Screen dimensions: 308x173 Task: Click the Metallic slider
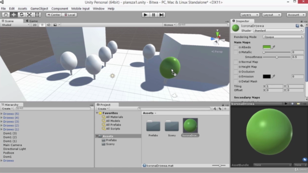pos(277,52)
